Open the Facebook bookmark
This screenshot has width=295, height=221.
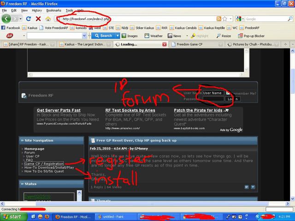pyautogui.click(x=11, y=28)
